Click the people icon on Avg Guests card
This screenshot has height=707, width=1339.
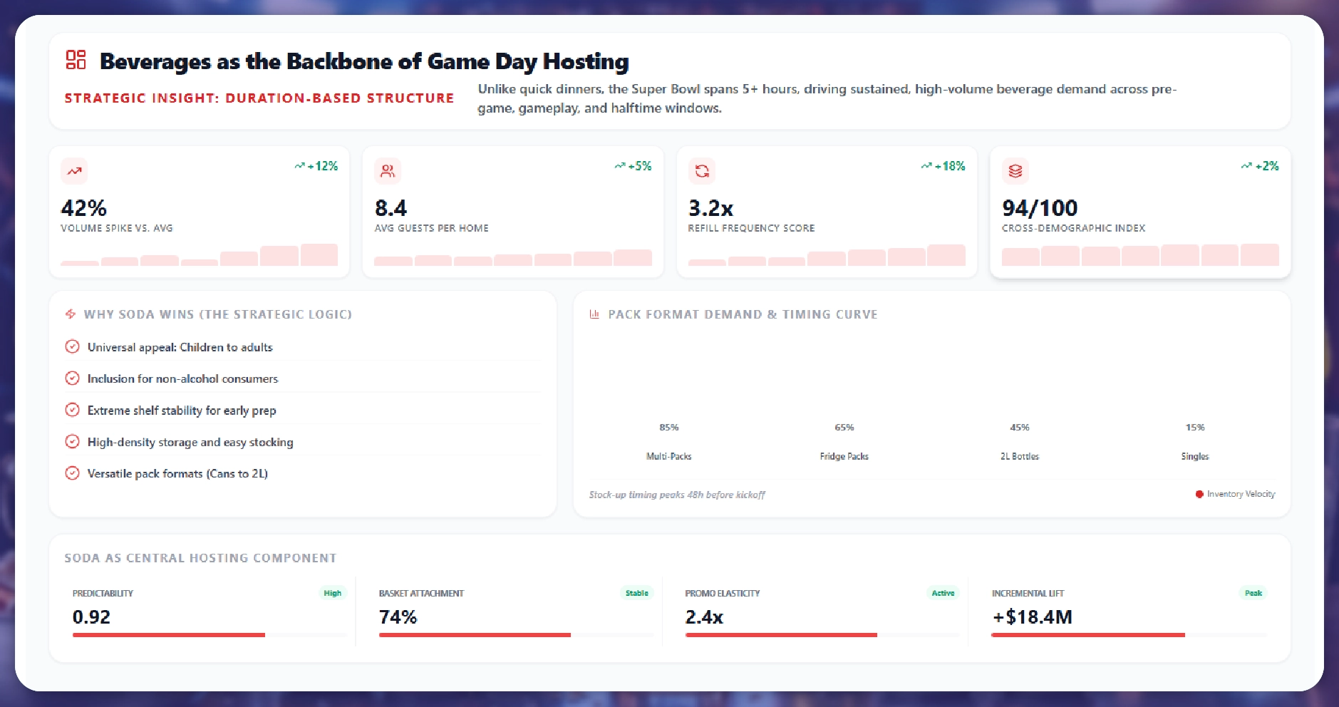pos(388,171)
